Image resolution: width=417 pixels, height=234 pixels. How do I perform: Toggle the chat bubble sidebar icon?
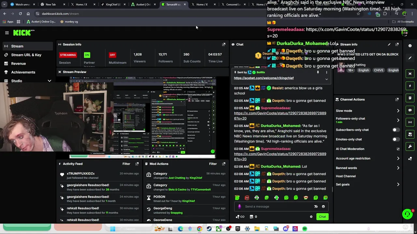pyautogui.click(x=410, y=110)
